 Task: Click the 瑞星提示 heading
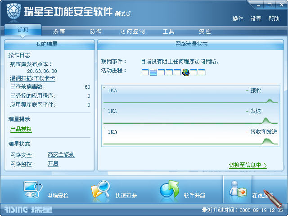pos(19,119)
